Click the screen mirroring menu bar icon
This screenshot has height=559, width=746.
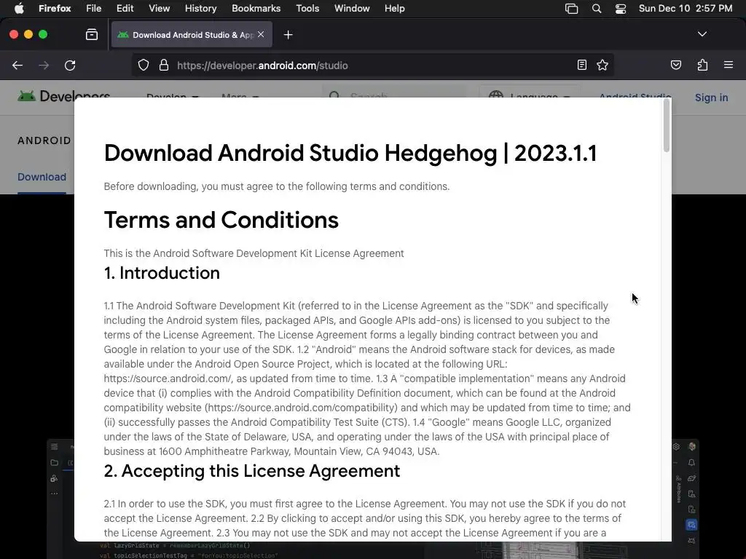[x=571, y=8]
